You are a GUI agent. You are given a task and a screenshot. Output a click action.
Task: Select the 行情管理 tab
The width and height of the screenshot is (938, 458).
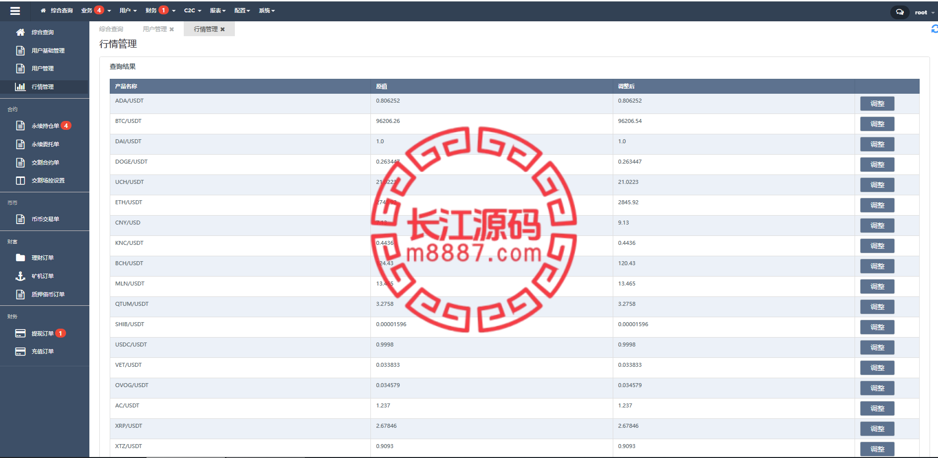pyautogui.click(x=206, y=29)
